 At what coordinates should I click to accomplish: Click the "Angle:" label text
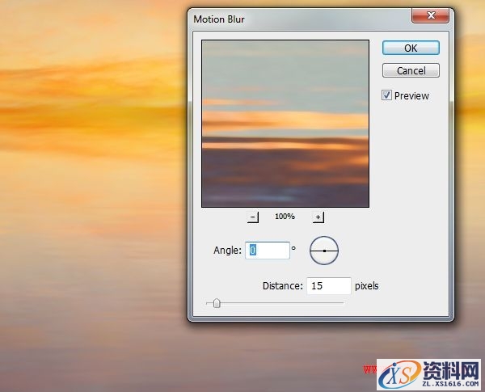(x=227, y=251)
